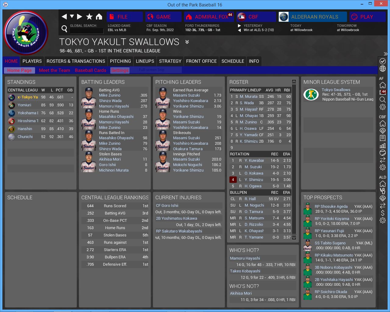Click the global search magnifier icon

64,29
